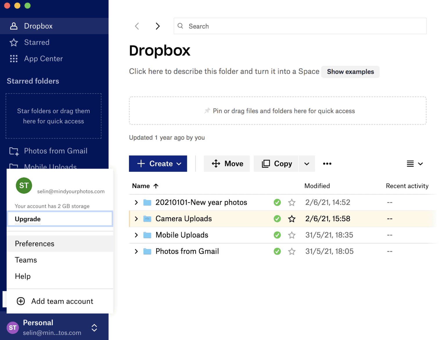Click the Show examples button

coord(350,72)
